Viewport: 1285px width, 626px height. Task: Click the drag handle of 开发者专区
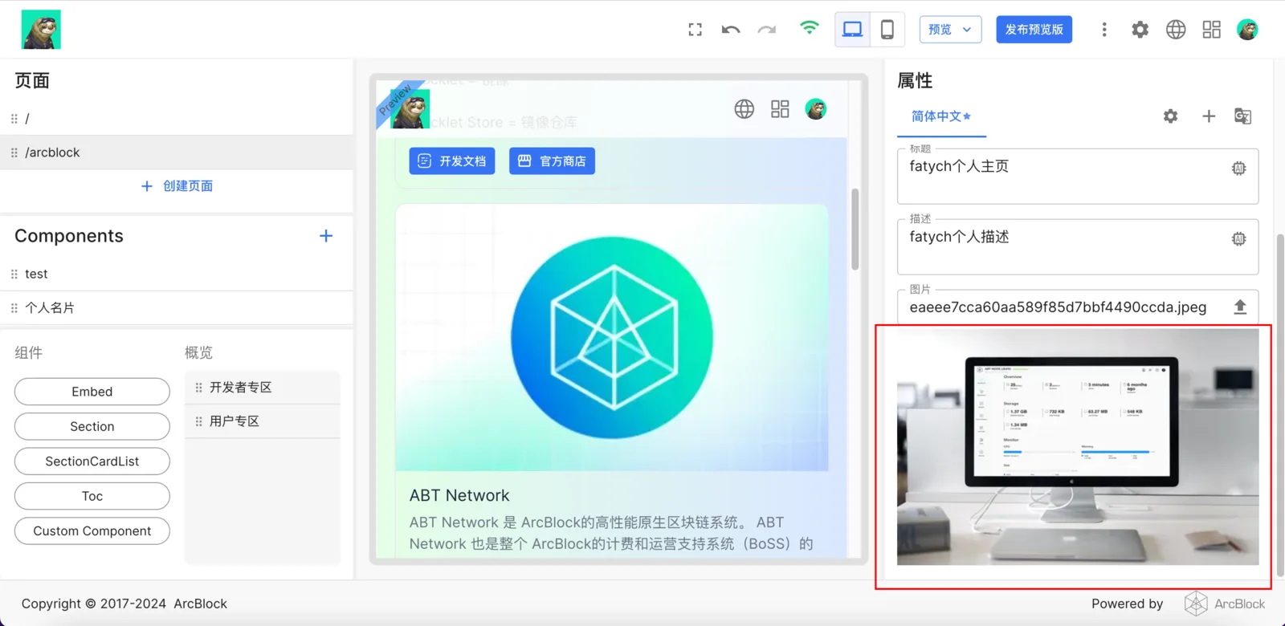point(198,388)
